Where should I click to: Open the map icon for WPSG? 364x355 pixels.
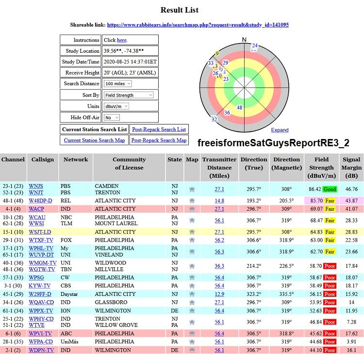pyautogui.click(x=192, y=278)
